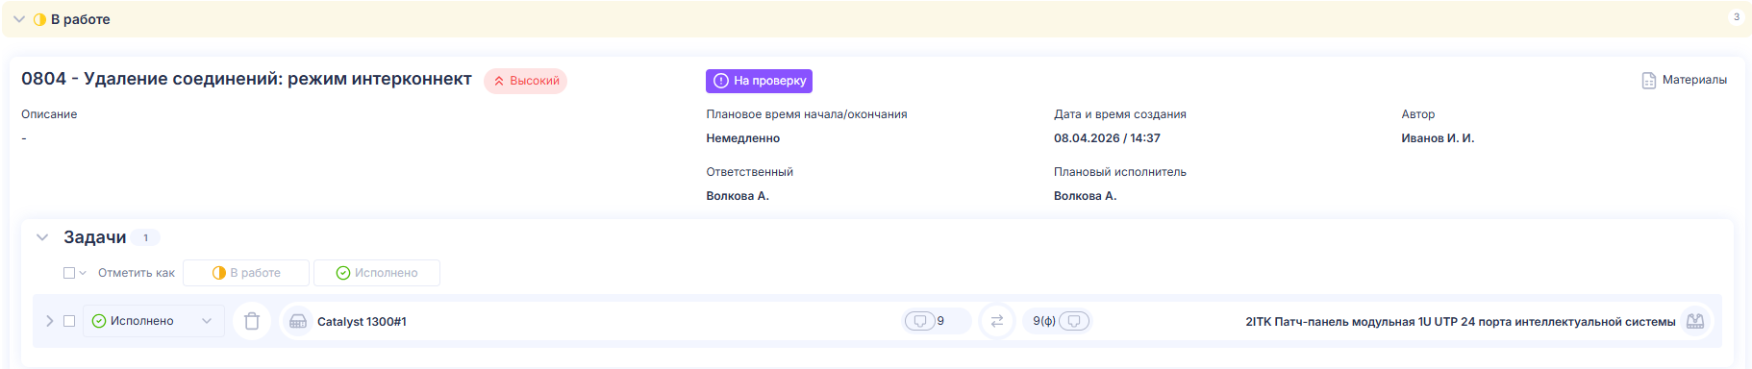The width and height of the screenshot is (1752, 369).
Task: Collapse the 'Задачи' section chevron
Action: (x=42, y=237)
